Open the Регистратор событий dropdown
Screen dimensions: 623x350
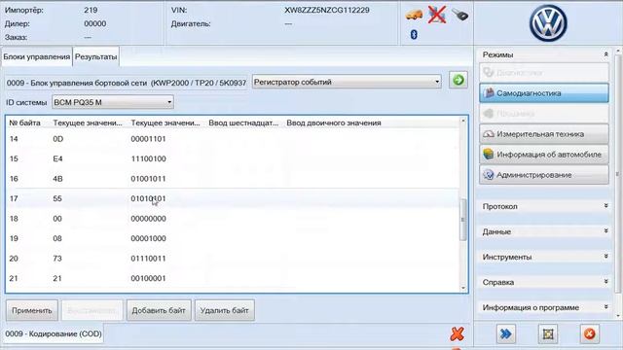(x=347, y=82)
